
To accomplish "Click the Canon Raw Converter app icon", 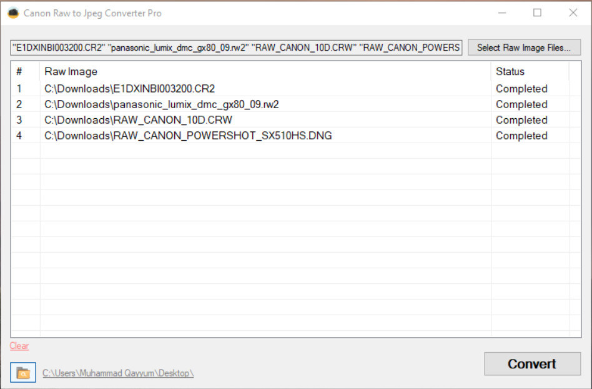I will [13, 13].
